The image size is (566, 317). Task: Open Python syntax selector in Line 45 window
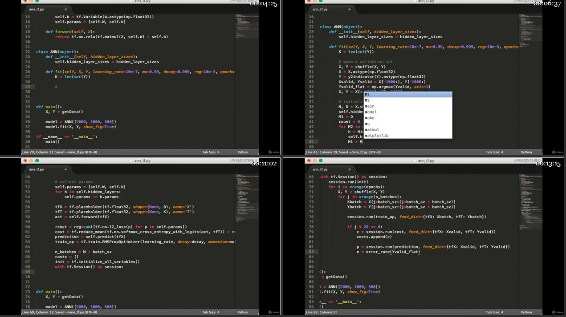(526, 152)
